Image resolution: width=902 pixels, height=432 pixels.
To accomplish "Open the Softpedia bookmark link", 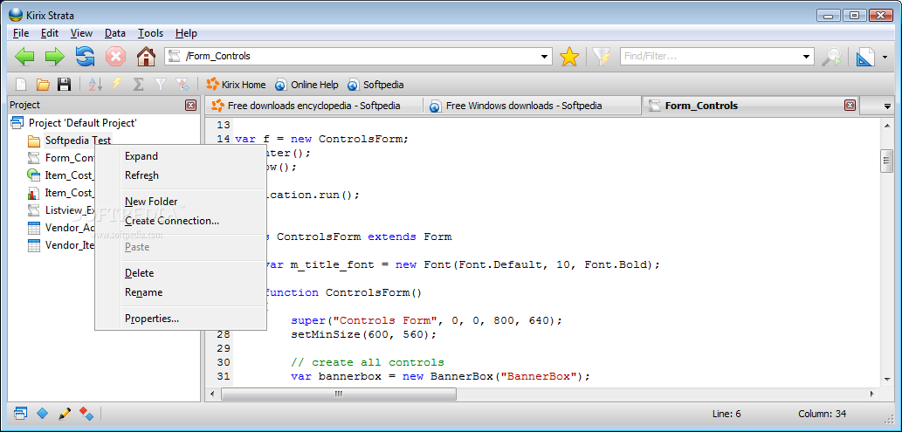I will (x=375, y=85).
